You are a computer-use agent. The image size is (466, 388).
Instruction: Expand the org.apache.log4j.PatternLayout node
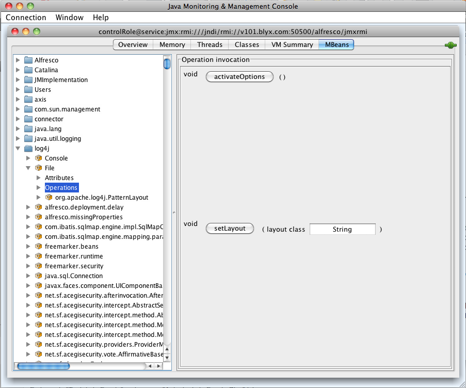point(38,197)
